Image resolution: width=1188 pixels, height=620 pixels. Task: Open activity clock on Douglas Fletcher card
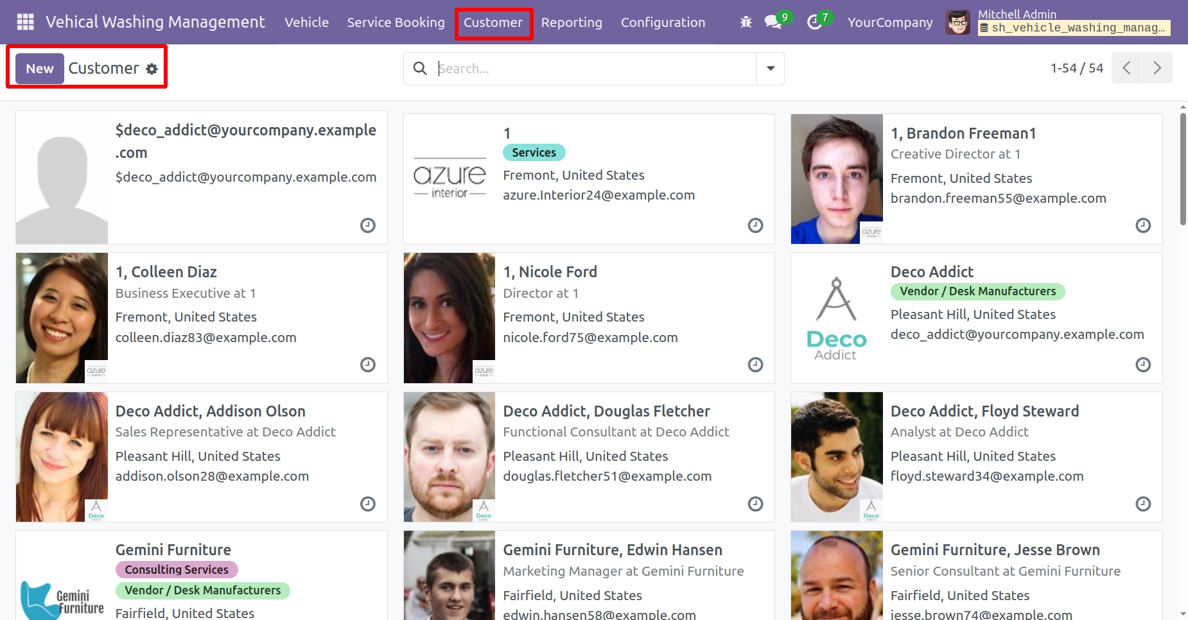755,504
